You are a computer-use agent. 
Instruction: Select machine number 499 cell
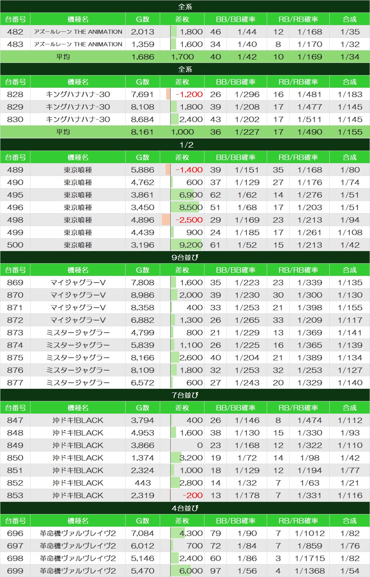15,232
